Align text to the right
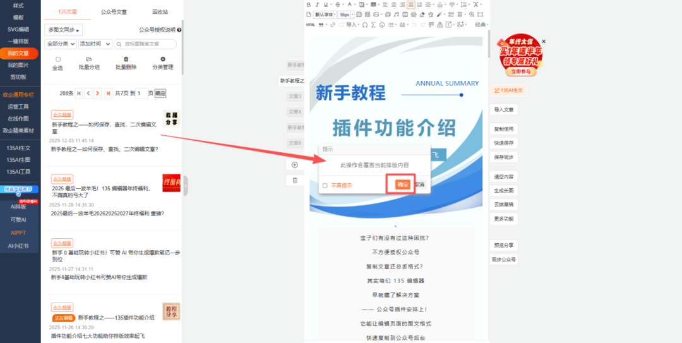The width and height of the screenshot is (682, 343). pyautogui.click(x=402, y=4)
